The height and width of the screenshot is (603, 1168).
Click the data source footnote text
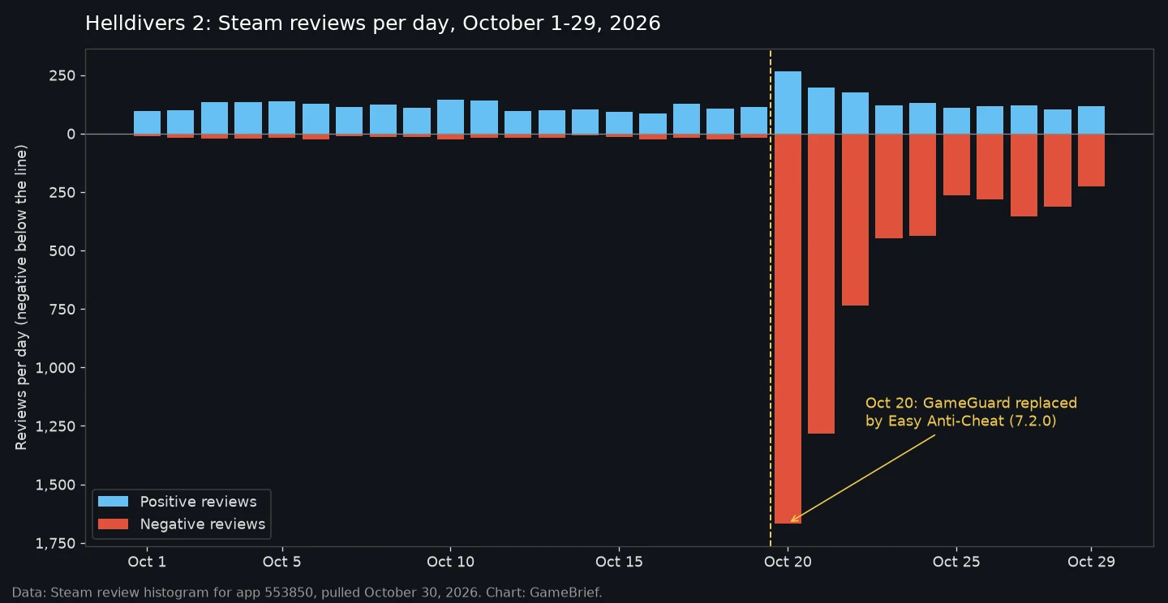pos(307,592)
